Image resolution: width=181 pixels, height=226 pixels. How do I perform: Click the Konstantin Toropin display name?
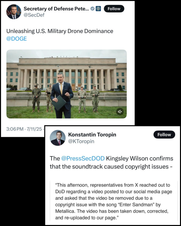92,135
